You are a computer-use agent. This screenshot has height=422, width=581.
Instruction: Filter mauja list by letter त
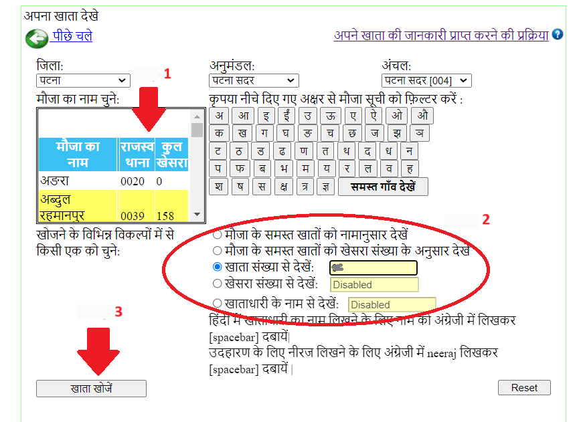click(x=325, y=150)
